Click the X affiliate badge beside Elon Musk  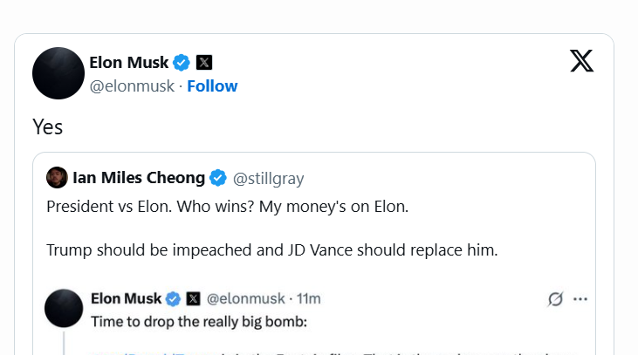(204, 62)
